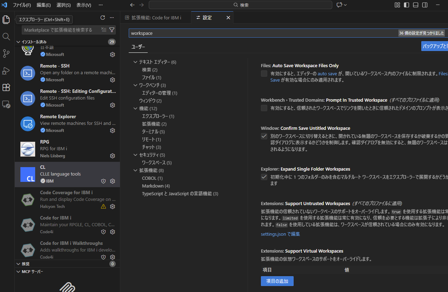This screenshot has width=448, height=292.
Task: Open the Remote Explorer activity bar icon
Action: [x=6, y=104]
